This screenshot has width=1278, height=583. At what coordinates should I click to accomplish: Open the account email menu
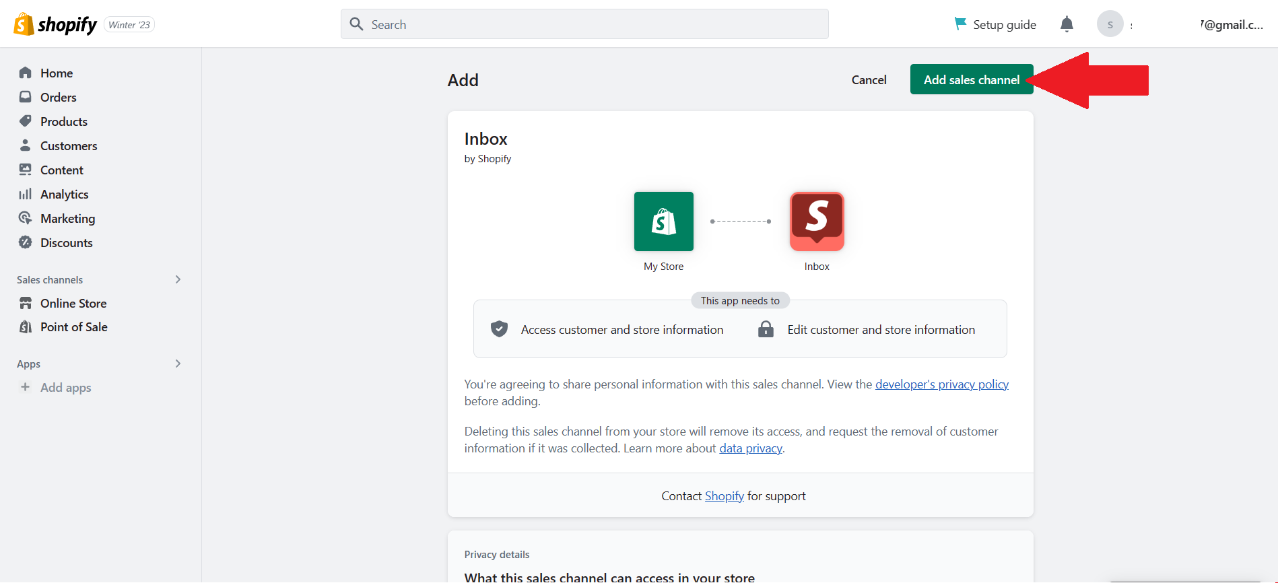1232,25
